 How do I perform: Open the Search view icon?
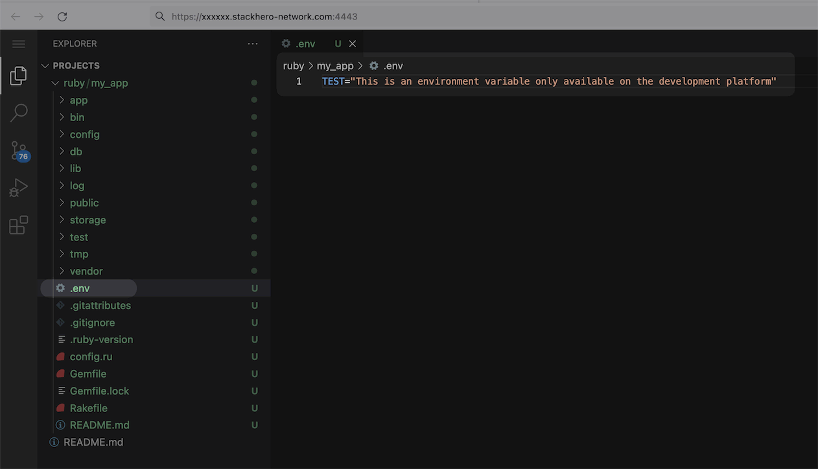18,113
